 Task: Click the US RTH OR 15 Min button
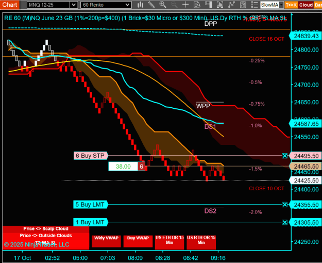pyautogui.click(x=201, y=242)
